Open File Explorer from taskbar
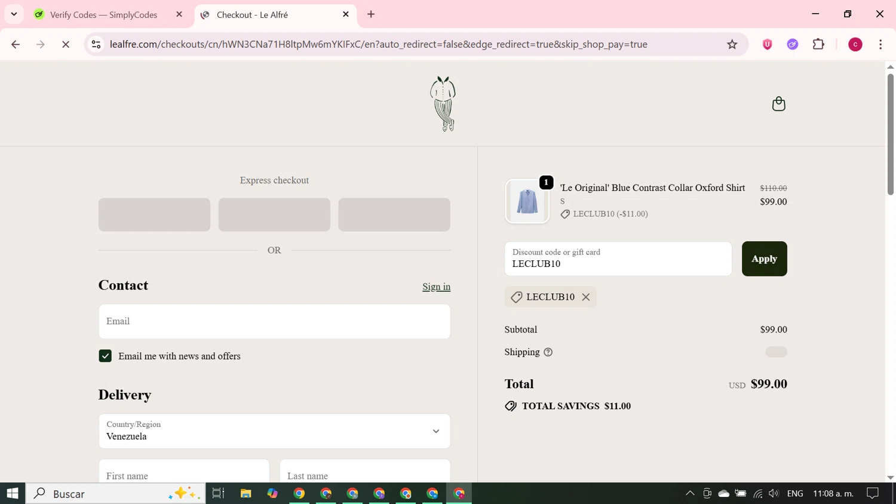Image resolution: width=896 pixels, height=504 pixels. 246,493
